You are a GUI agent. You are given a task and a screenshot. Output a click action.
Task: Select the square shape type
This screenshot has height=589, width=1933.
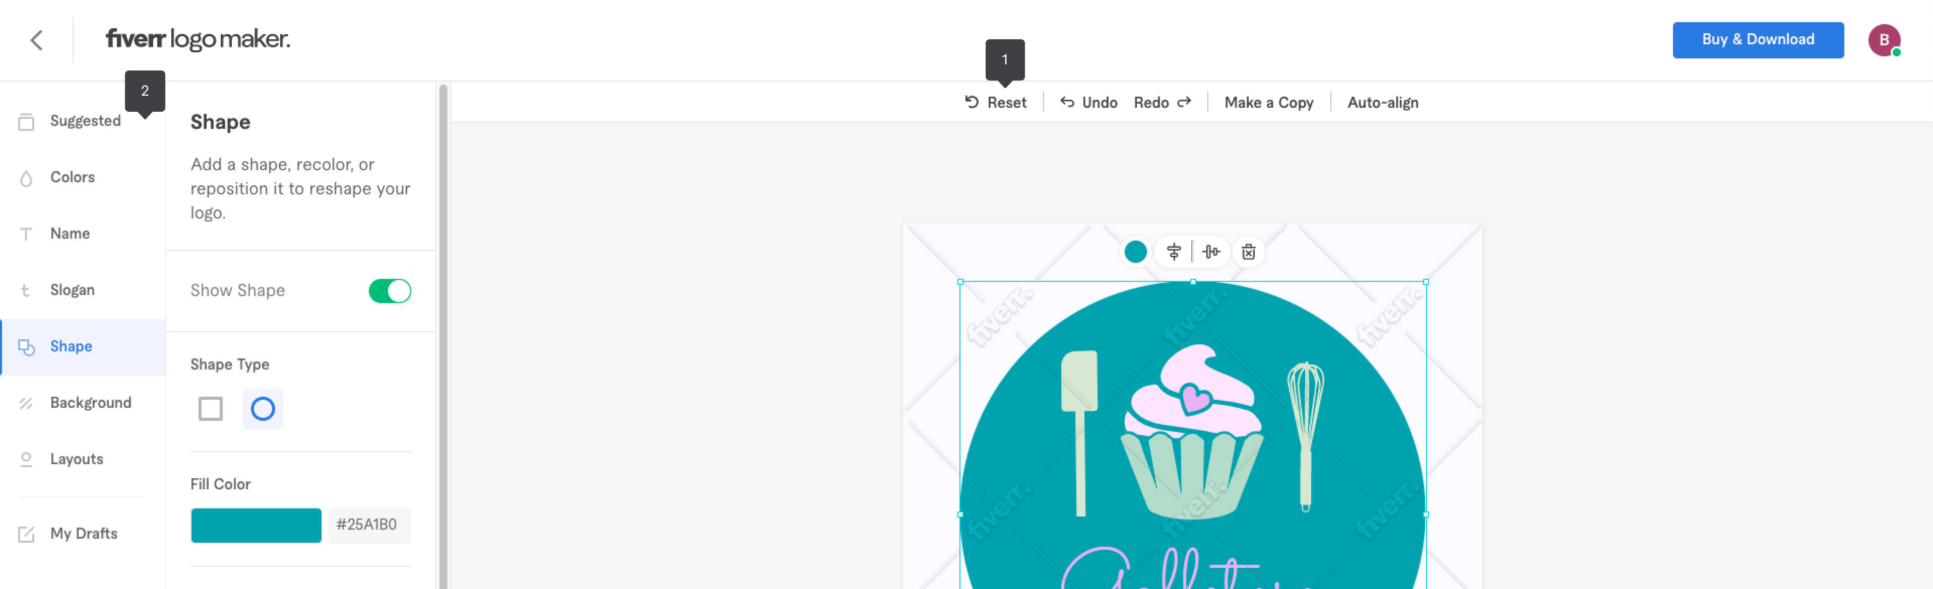coord(210,409)
